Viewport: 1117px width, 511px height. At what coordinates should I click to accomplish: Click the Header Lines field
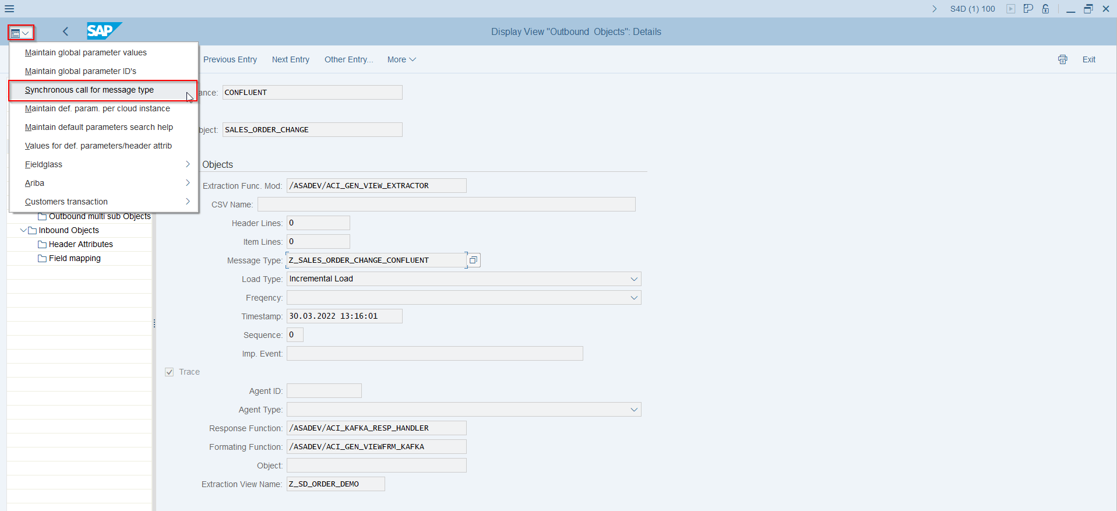pos(318,223)
